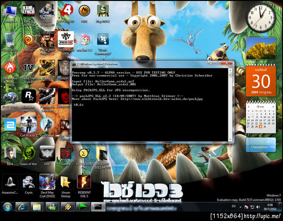This screenshot has height=221, width=283.
Task: Launch Winamp from the taskbar
Action: (x=67, y=207)
